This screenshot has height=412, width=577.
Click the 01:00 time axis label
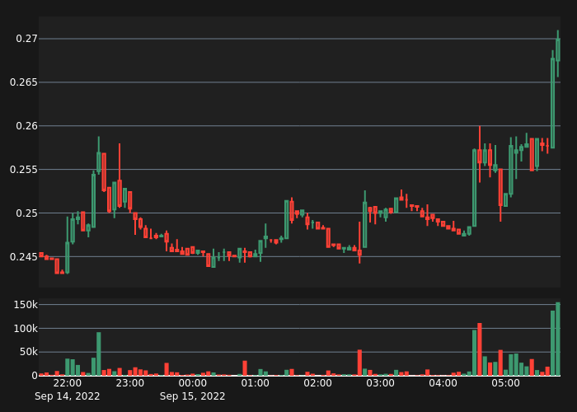[x=255, y=383]
